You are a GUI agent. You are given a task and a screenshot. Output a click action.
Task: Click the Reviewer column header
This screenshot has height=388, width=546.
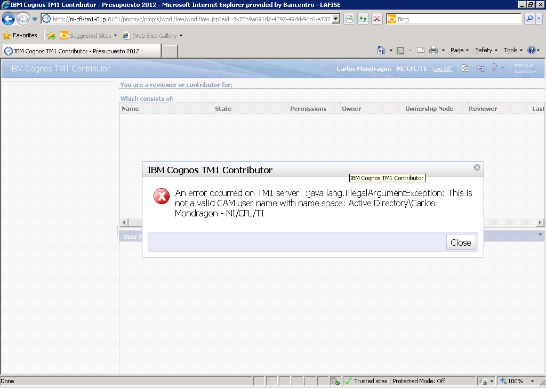pyautogui.click(x=499, y=109)
